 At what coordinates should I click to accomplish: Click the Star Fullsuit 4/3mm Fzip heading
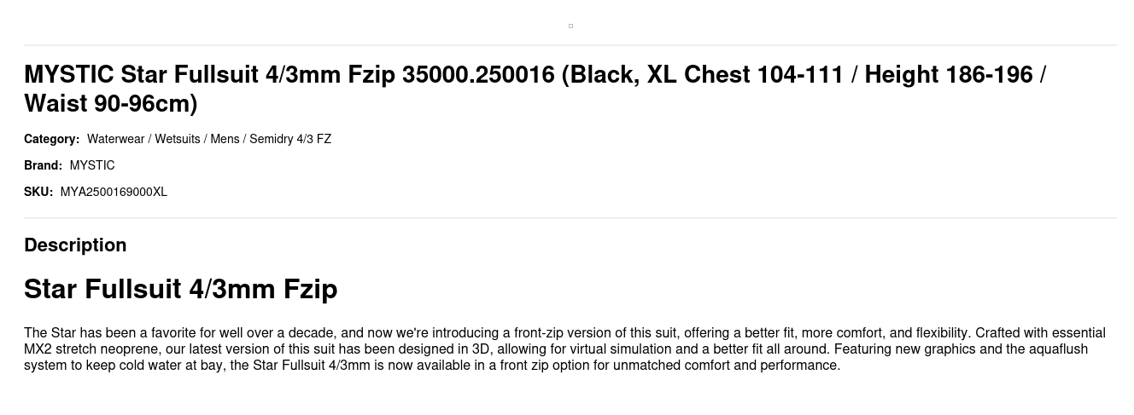pos(180,289)
